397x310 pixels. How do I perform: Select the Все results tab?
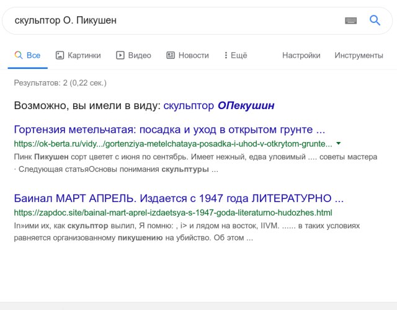[33, 55]
